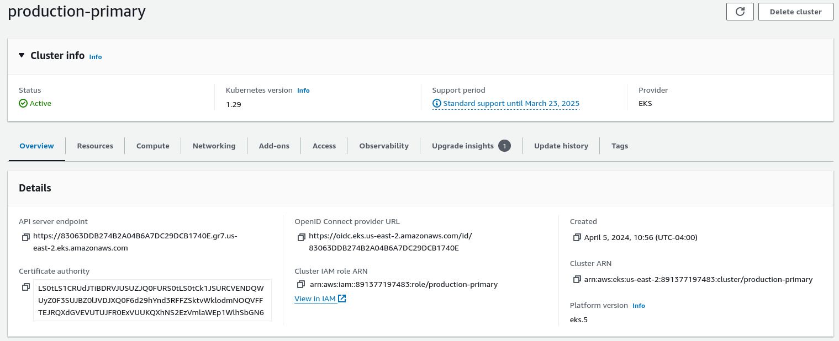This screenshot has width=839, height=341.
Task: Click the refresh cluster icon button
Action: (740, 12)
